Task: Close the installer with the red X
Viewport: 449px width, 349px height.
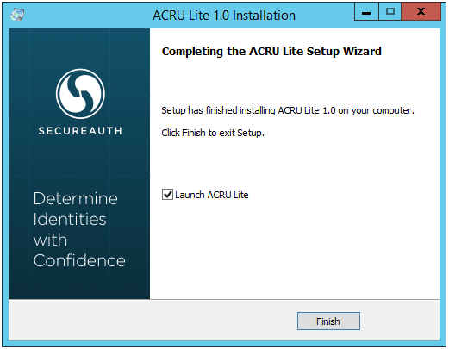Action: pos(421,12)
